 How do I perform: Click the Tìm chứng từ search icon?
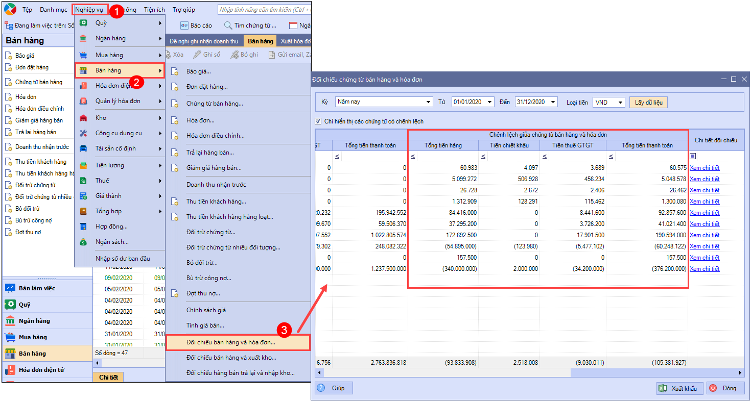tap(228, 26)
